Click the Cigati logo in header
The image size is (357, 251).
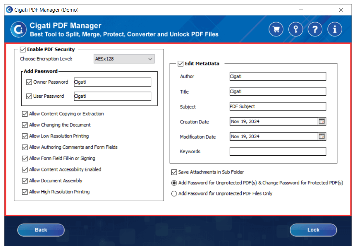19,29
